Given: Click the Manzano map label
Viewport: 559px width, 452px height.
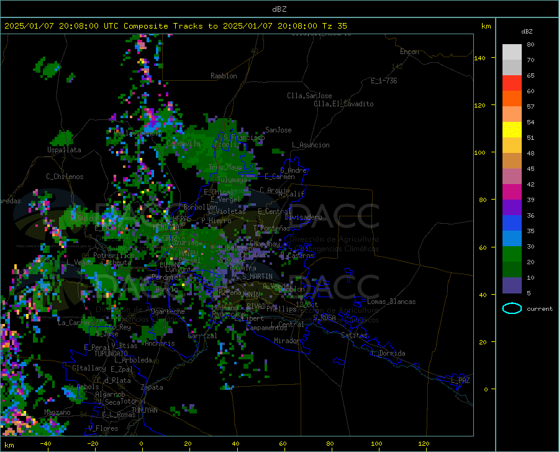Looking at the screenshot, I should click(57, 412).
